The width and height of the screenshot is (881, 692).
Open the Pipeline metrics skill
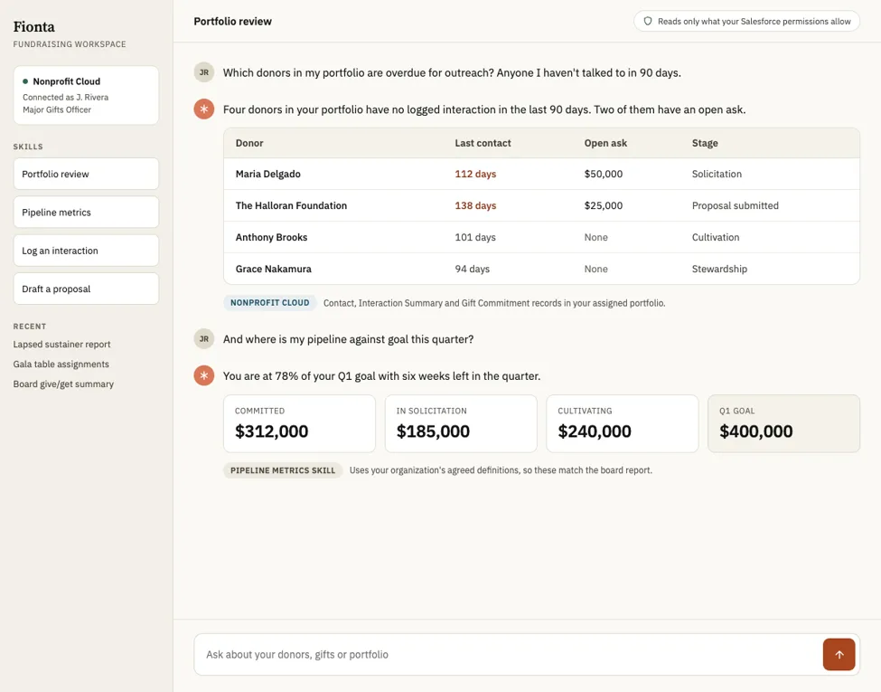86,212
